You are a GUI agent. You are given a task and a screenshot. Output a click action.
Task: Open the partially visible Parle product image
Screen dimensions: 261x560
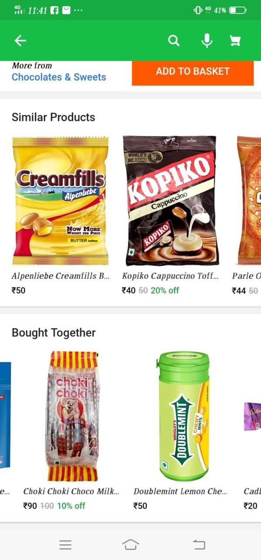(249, 201)
